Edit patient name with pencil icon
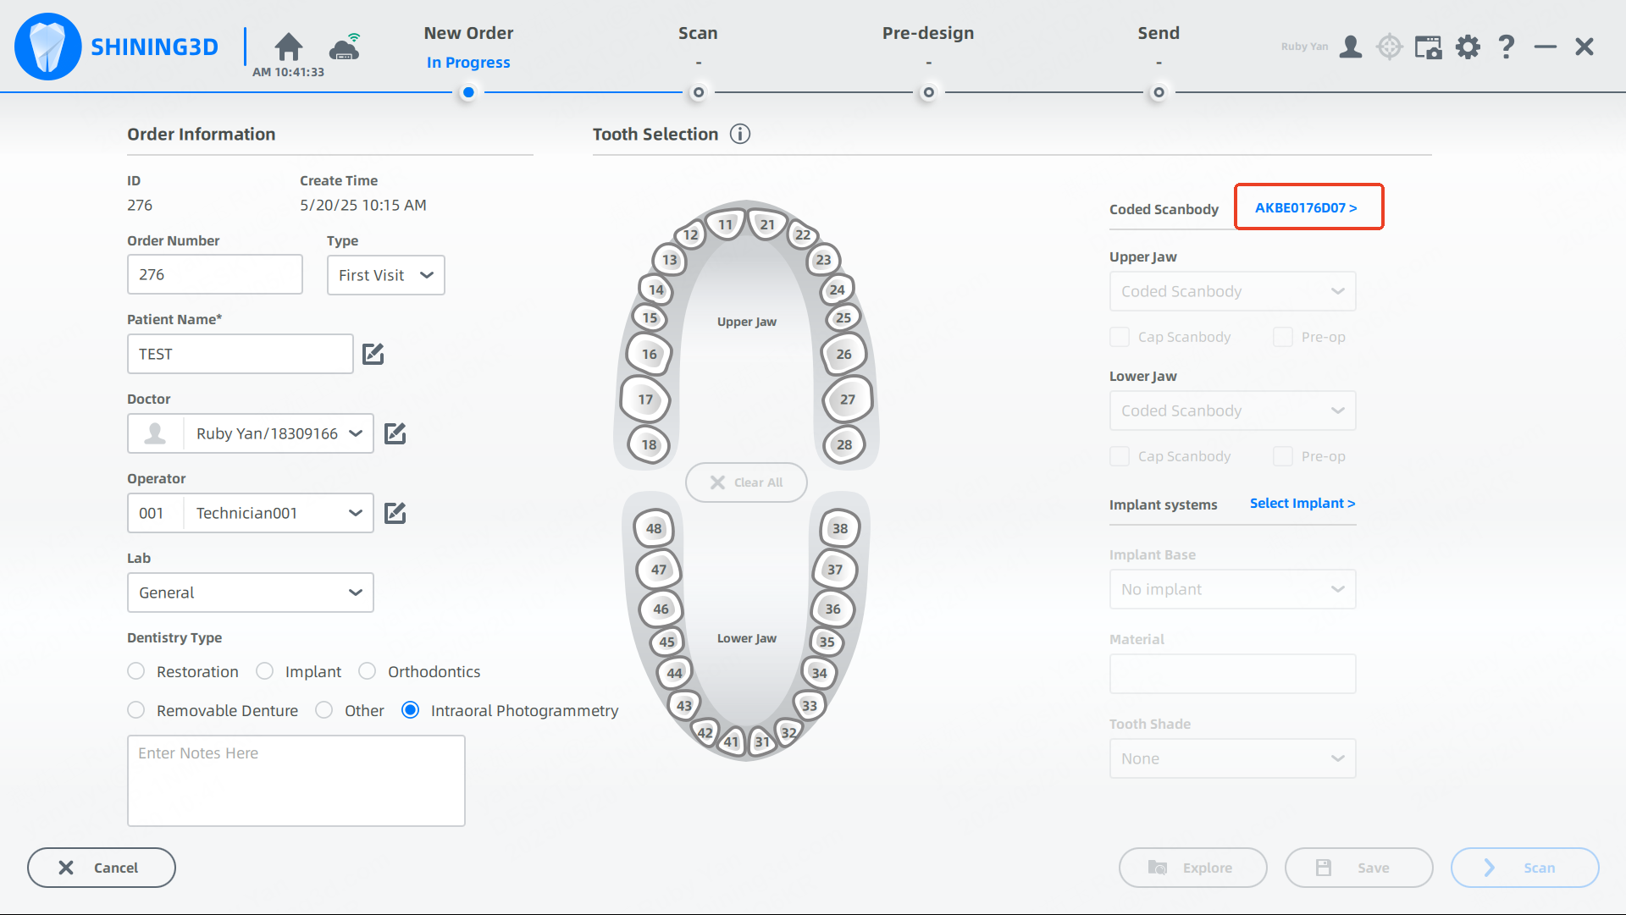1626x915 pixels. 373,354
